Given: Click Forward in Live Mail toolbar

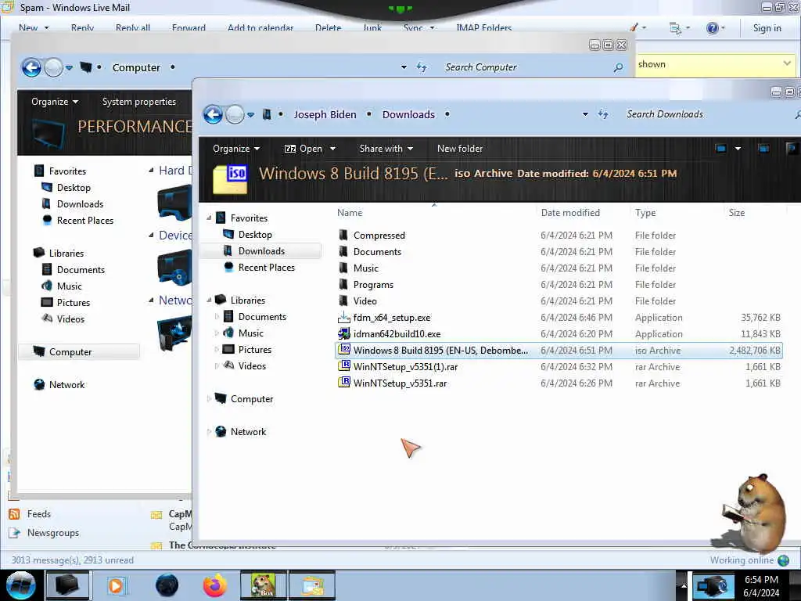Looking at the screenshot, I should 189,28.
